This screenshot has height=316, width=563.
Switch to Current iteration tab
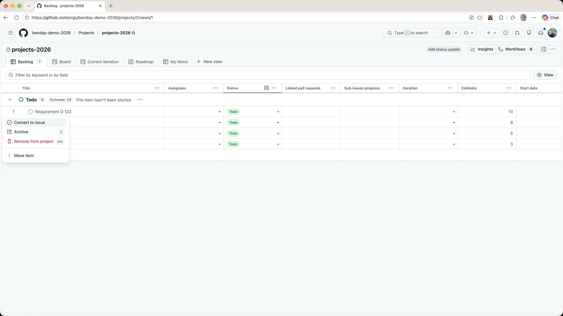100,62
